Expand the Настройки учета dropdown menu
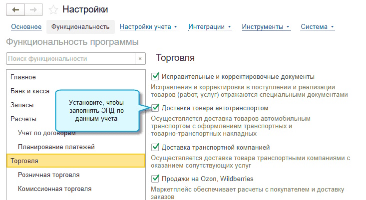The image size is (366, 200). [148, 27]
